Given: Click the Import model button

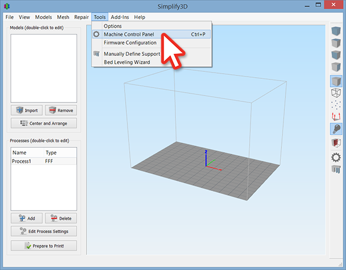Looking at the screenshot, I should [27, 110].
